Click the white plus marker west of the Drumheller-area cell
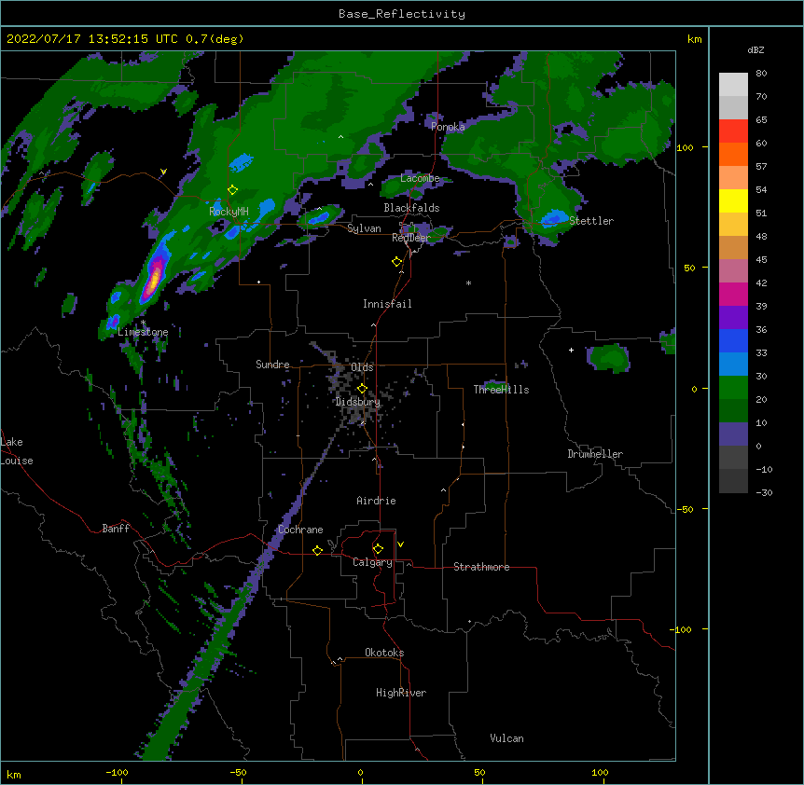Screen dimensions: 804x785 pos(571,350)
